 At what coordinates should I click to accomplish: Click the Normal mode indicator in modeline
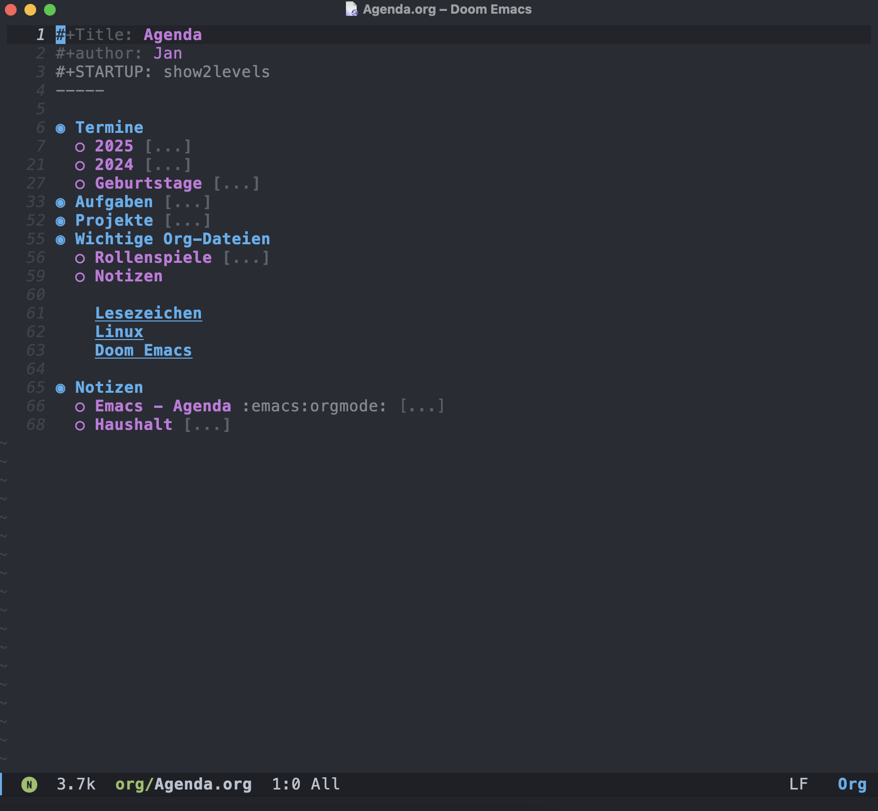tap(29, 785)
